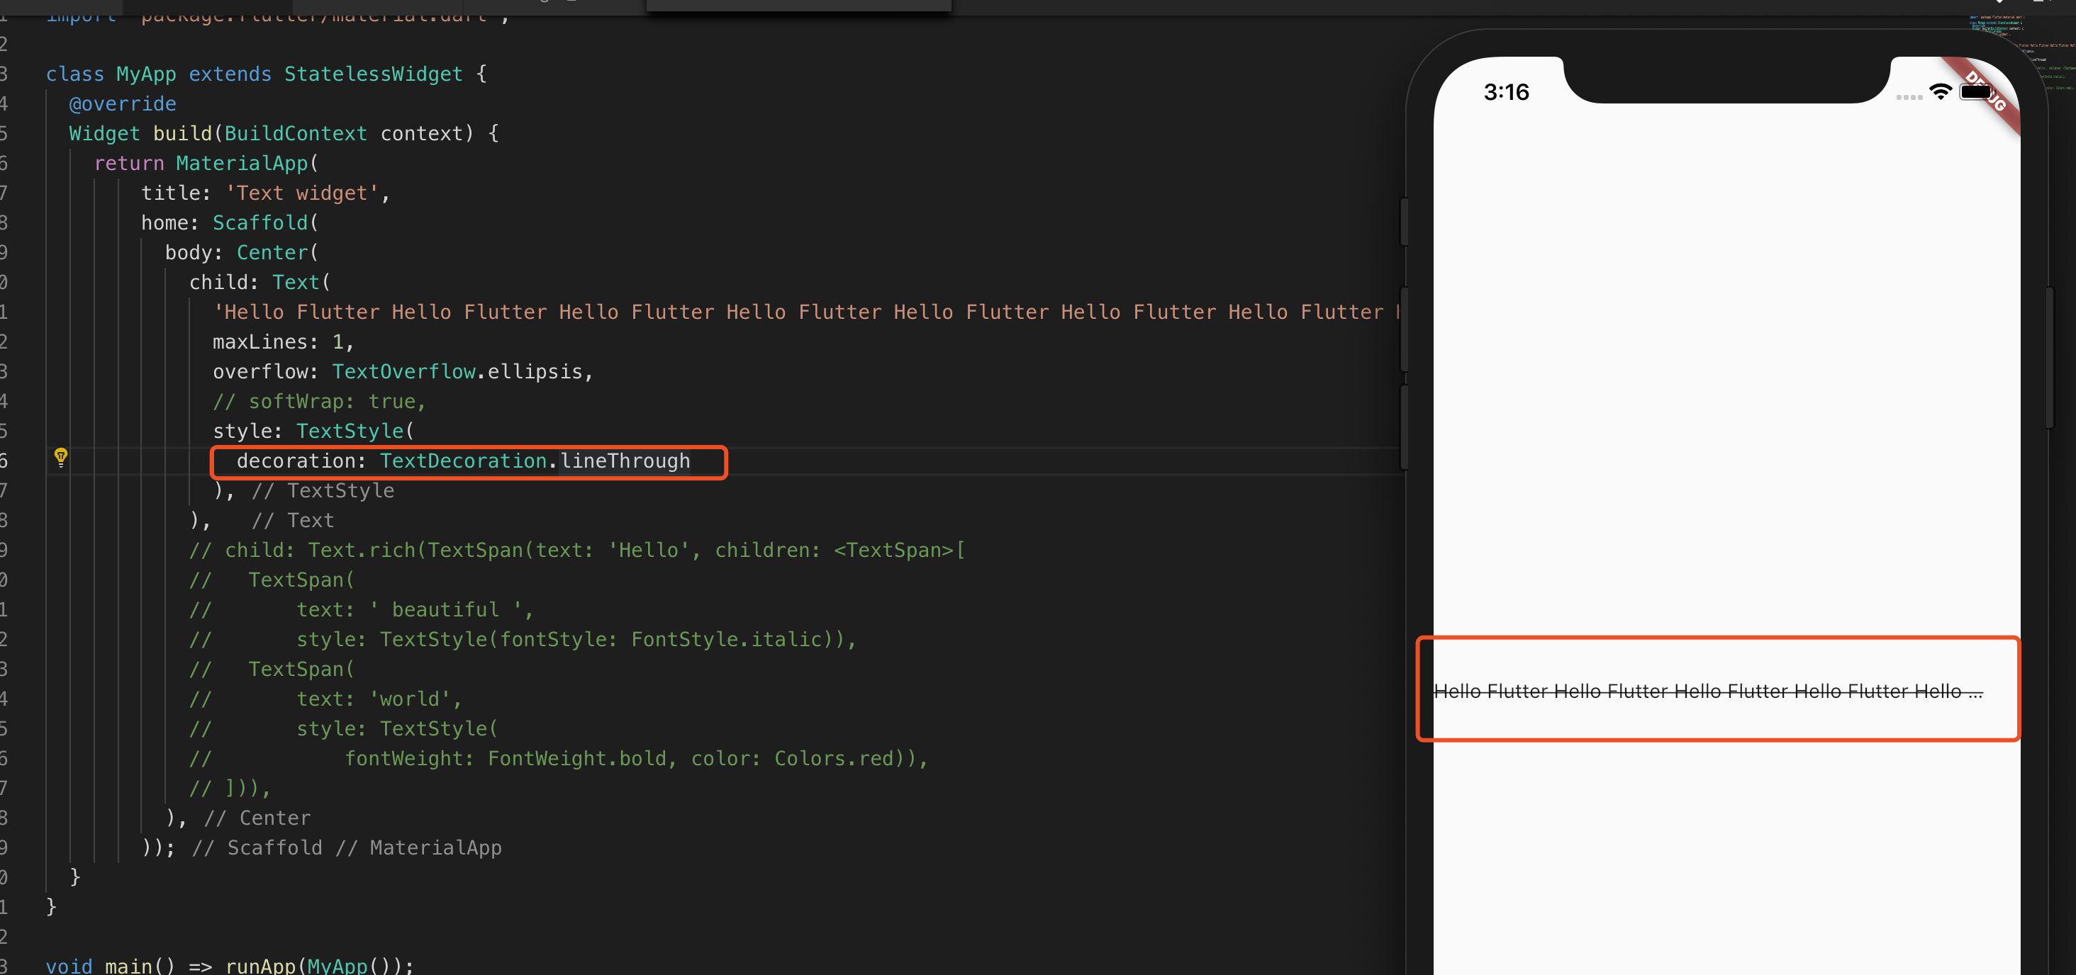The width and height of the screenshot is (2076, 975).
Task: Click the TextOverflow identifier
Action: coord(403,372)
